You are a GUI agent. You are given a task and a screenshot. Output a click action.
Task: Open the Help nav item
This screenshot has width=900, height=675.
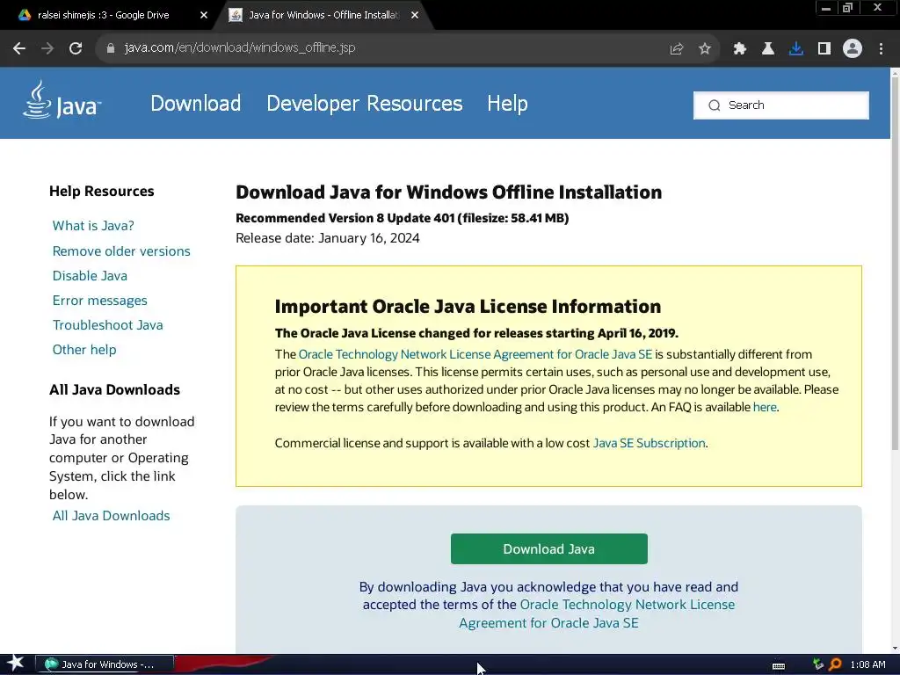(x=507, y=104)
